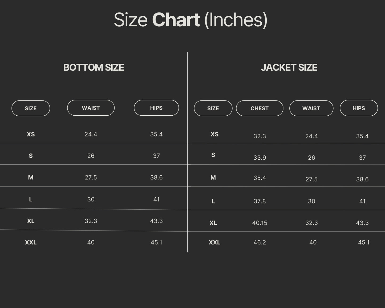Select the L row label in Jacket Size
Viewport: 385px width, 308px height.
click(213, 201)
